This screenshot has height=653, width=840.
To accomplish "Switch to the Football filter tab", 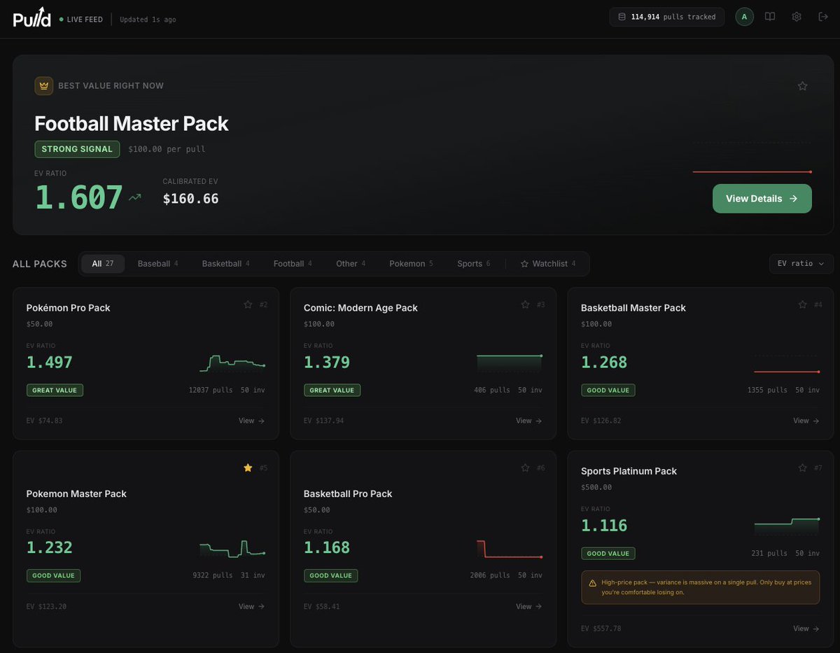I will pyautogui.click(x=293, y=264).
